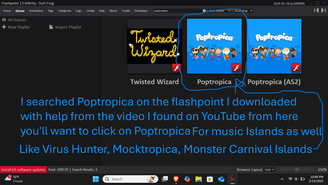The width and height of the screenshot is (328, 185).
Task: Click the Import Playlist file icon
Action: (51, 27)
